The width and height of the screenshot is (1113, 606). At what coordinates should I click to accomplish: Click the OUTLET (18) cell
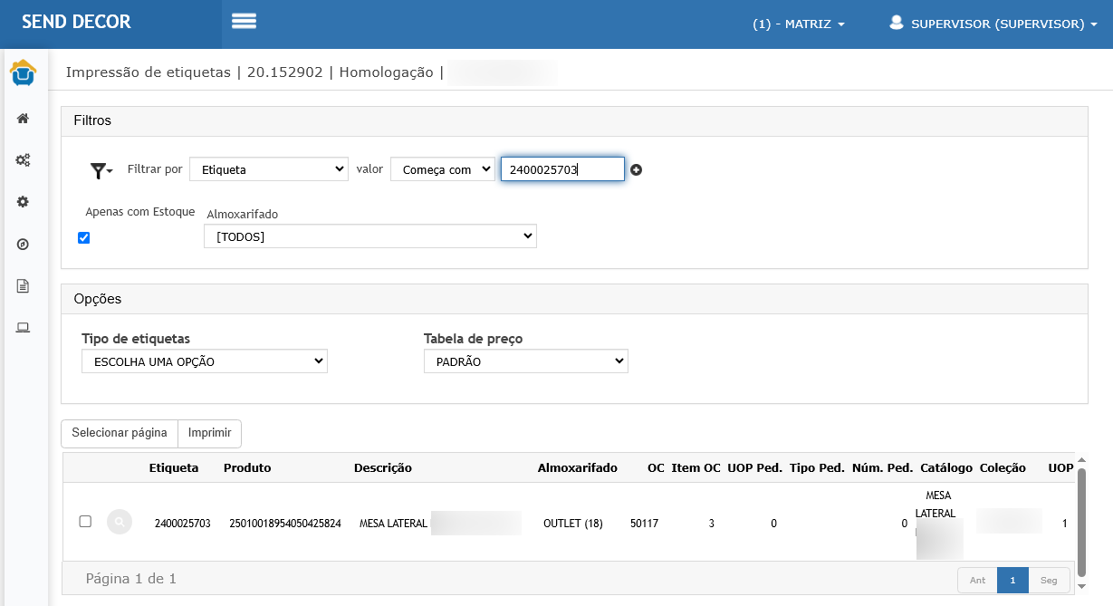[x=573, y=523]
